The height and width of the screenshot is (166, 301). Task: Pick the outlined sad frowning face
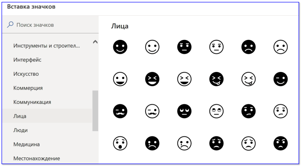280,47
